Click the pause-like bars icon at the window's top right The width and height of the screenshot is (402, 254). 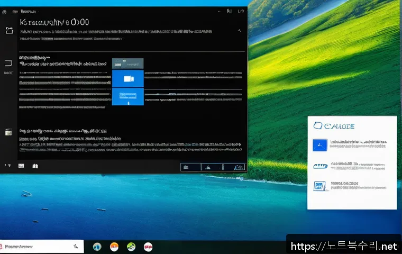click(x=229, y=11)
